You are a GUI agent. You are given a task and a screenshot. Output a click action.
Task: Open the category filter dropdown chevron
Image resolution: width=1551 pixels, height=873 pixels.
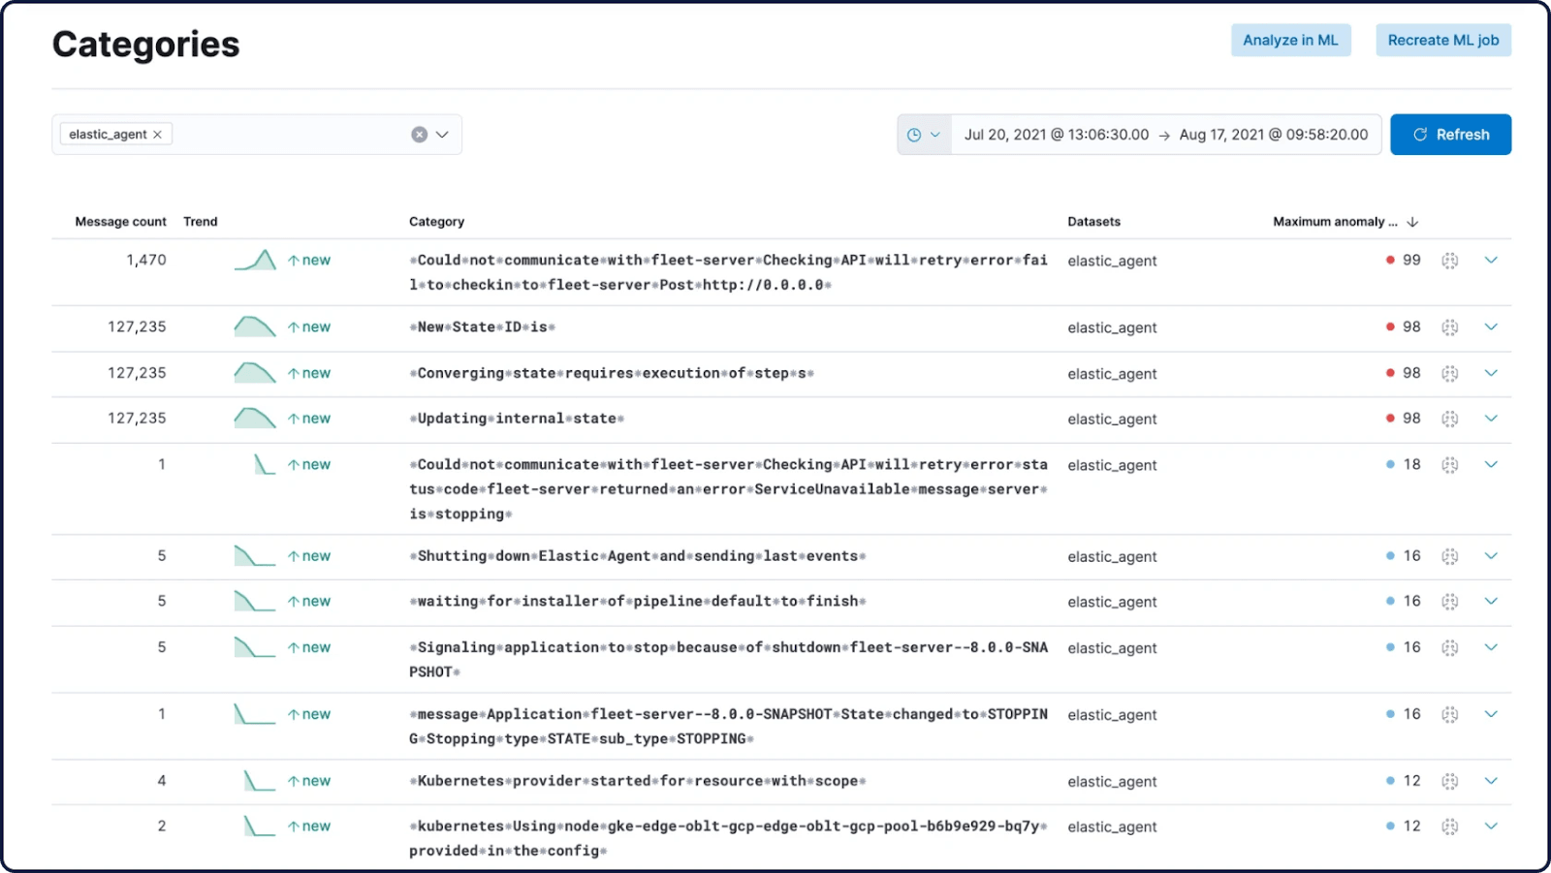[442, 134]
